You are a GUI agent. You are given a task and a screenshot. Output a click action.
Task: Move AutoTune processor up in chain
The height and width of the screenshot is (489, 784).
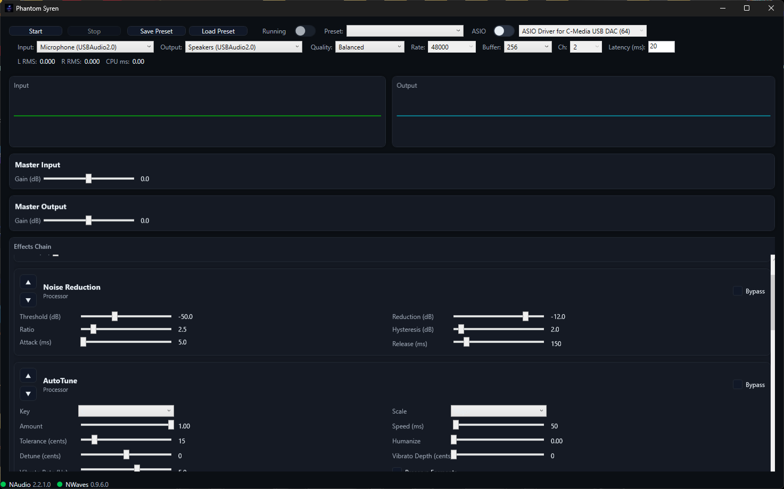click(28, 376)
